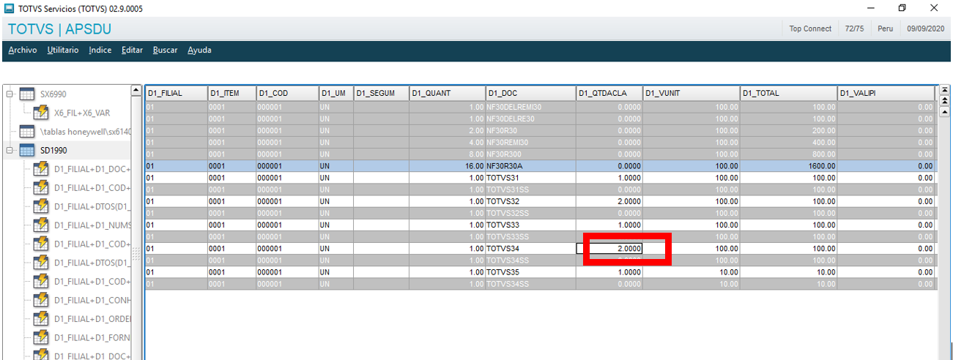Image resolution: width=953 pixels, height=360 pixels.
Task: Open the Buscar menu
Action: (x=166, y=50)
